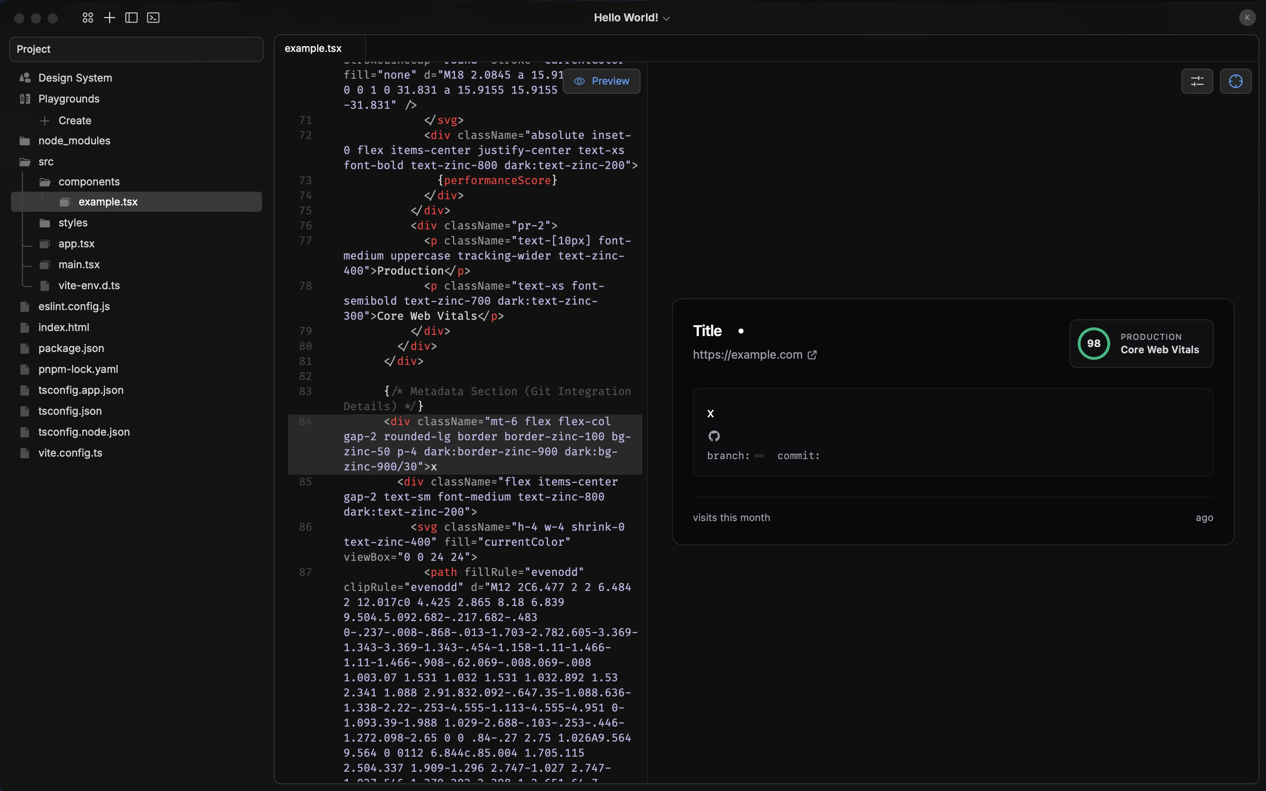
Task: Click performanceScore on line 73
Action: tap(497, 180)
